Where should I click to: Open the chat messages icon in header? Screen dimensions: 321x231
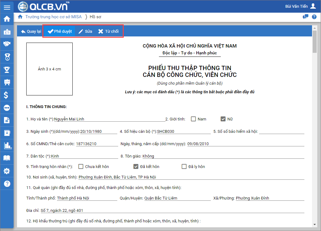pyautogui.click(x=306, y=17)
